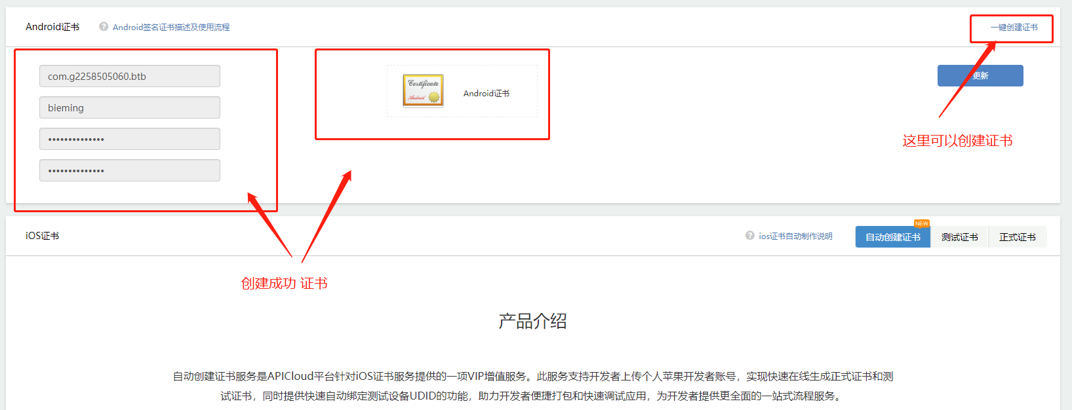
Task: Click the first password field
Action: (x=130, y=139)
